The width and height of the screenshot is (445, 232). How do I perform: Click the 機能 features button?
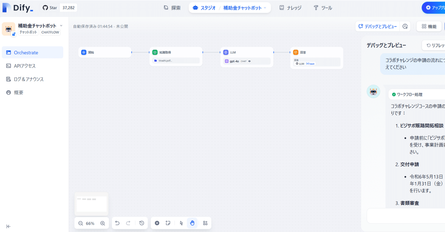429,26
